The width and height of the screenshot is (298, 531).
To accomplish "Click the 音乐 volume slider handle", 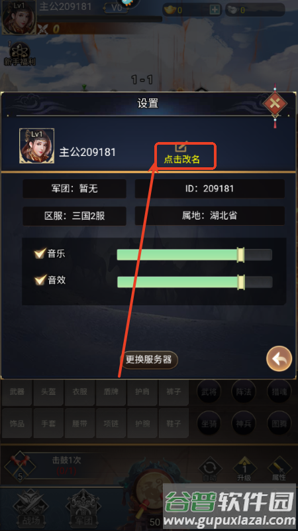I will tap(240, 255).
